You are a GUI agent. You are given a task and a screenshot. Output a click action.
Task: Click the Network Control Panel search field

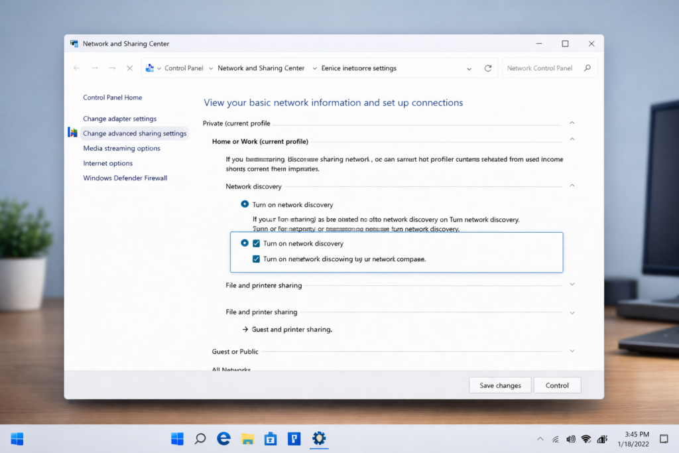[539, 68]
